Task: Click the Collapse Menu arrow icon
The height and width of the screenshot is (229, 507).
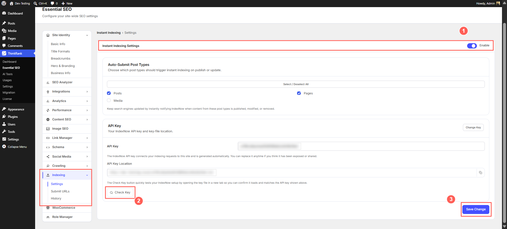Action: point(4,147)
